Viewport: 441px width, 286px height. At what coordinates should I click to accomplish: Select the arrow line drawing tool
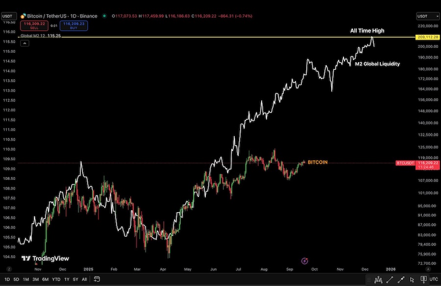pyautogui.click(x=401, y=279)
